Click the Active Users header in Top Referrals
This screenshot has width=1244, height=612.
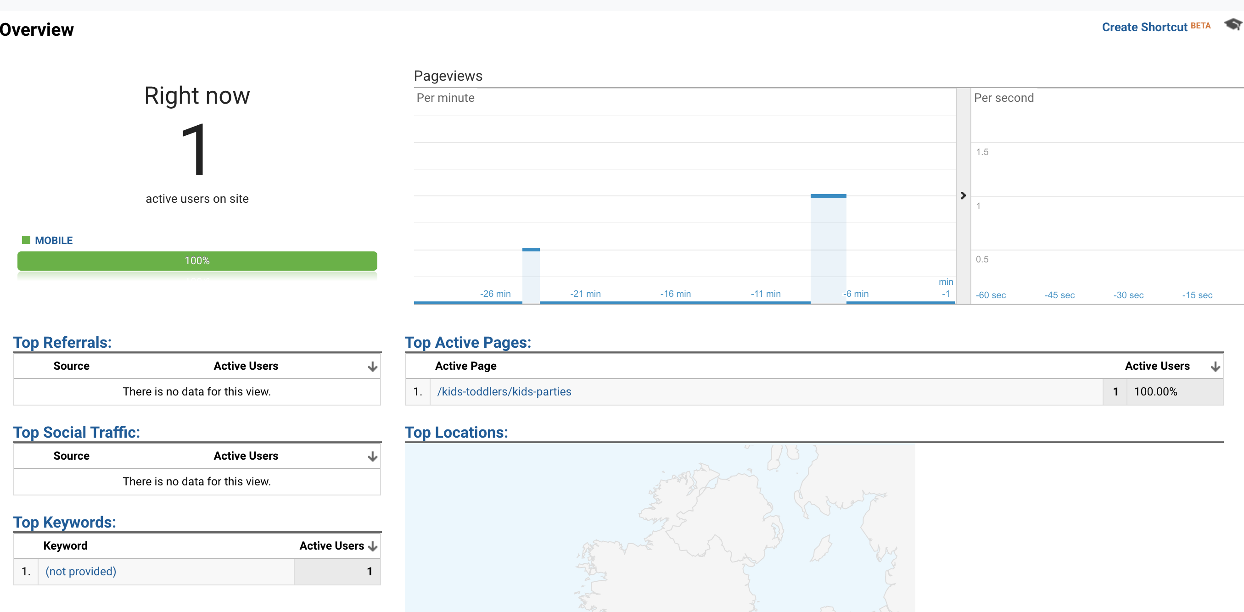tap(247, 366)
